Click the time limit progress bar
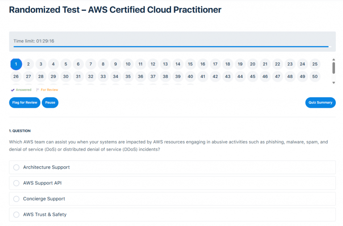Viewport: 343px width, 226px height. [171, 46]
